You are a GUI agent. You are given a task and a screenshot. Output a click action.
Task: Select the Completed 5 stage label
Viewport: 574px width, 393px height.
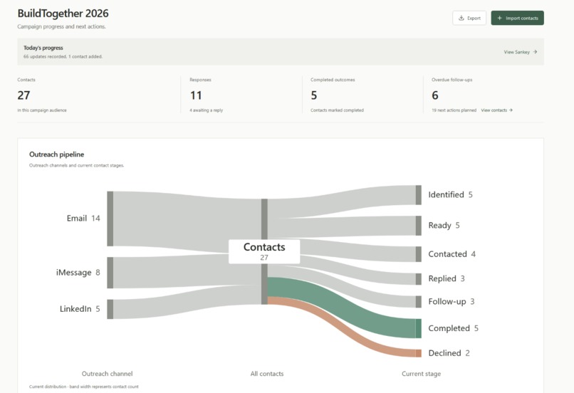[x=453, y=328]
